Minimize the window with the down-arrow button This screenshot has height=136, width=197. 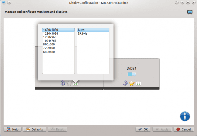pos(182,3)
